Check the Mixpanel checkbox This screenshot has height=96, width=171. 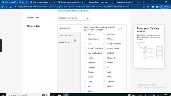(x=105, y=58)
